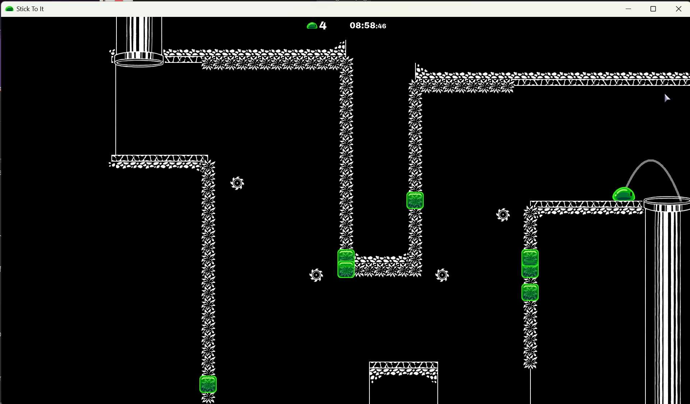
Task: Minimize the Stick To It window
Action: pos(628,9)
